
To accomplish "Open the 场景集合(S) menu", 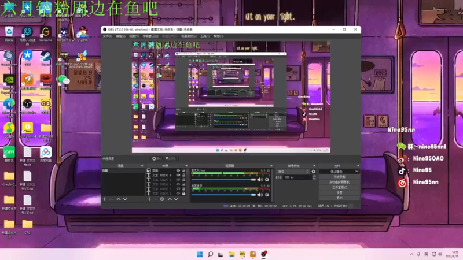I will (189, 36).
